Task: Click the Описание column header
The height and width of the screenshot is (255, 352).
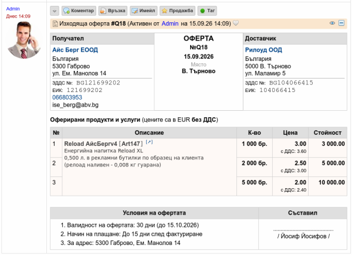Action: 149,132
